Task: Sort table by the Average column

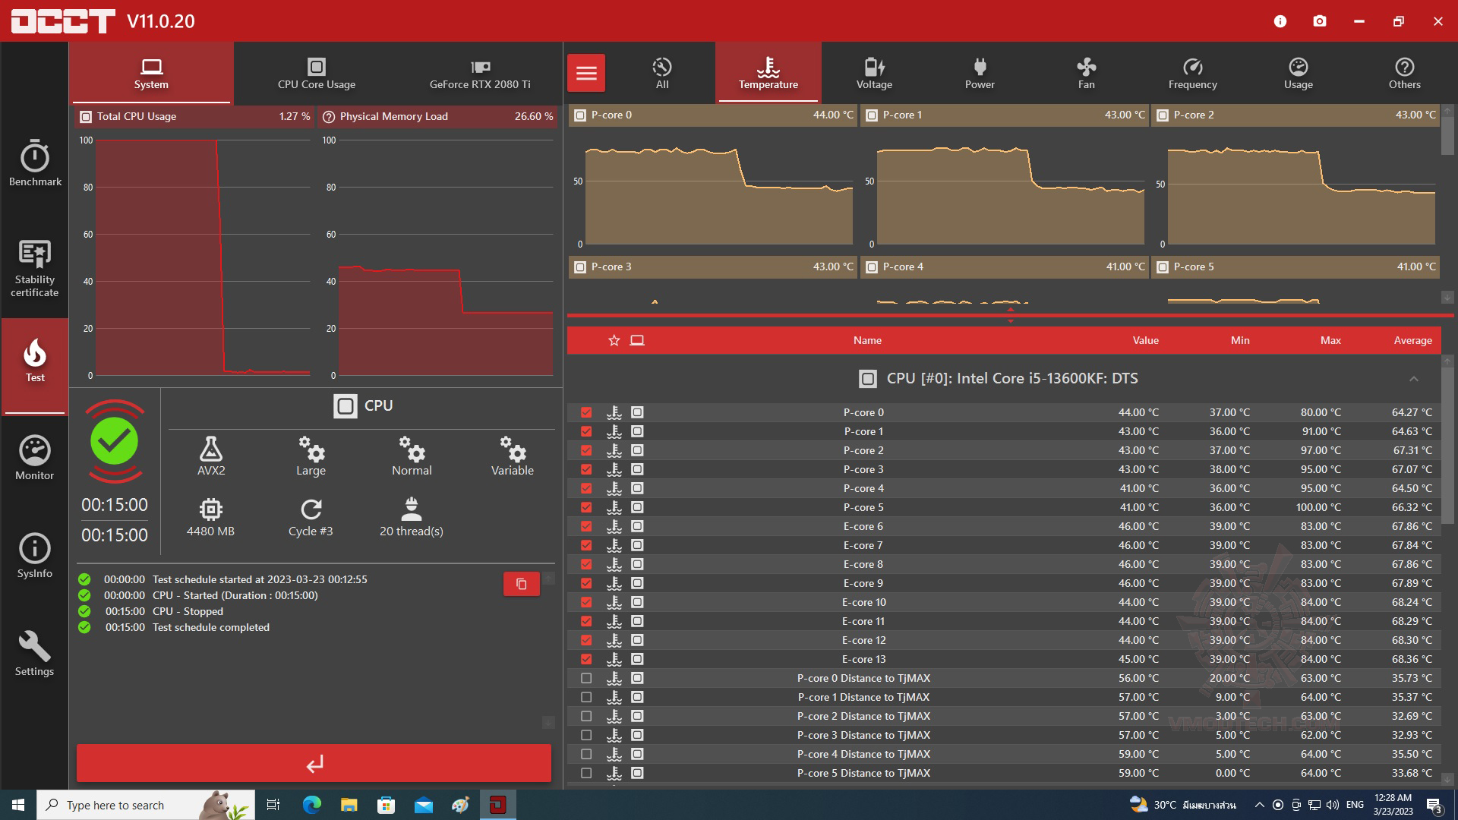Action: pyautogui.click(x=1412, y=340)
